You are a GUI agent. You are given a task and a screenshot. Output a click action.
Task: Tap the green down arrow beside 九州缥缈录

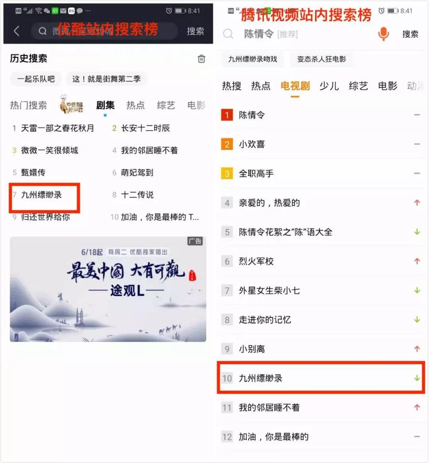pos(417,378)
